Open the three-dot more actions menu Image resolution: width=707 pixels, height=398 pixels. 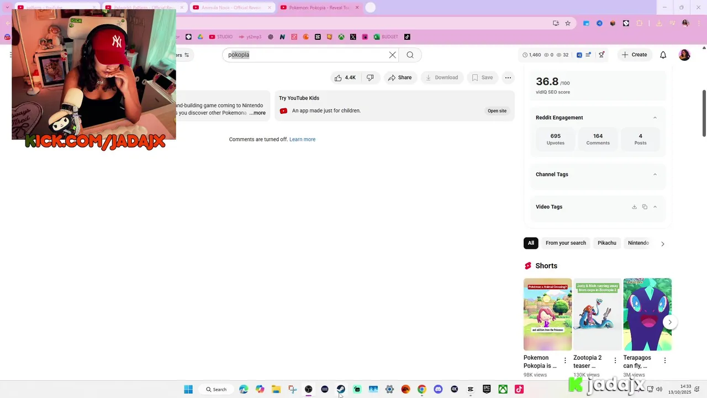pos(508,78)
